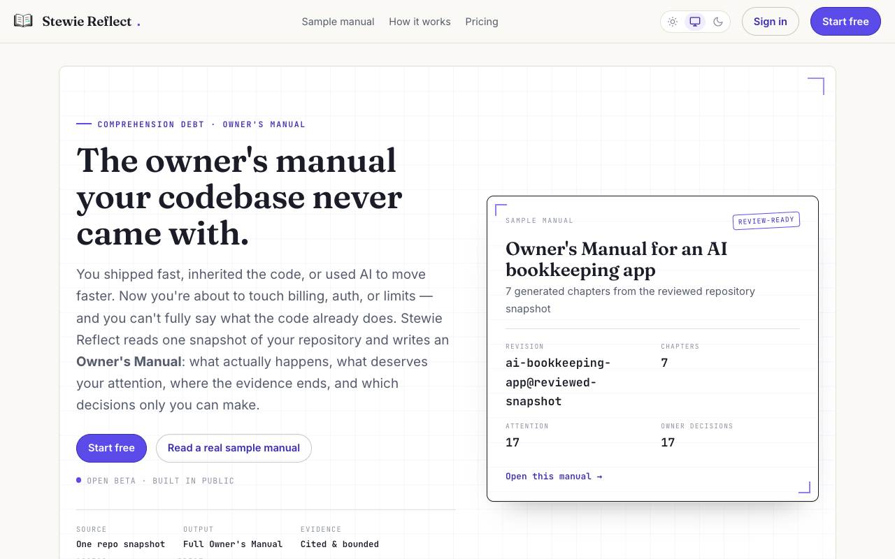Click the ai-bookkeeping-app@reviewed-snapshot revision value
The height and width of the screenshot is (559, 895).
[x=558, y=382]
